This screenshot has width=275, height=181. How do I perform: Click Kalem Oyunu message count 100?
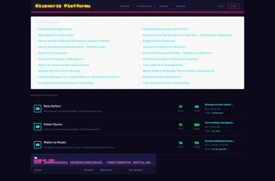(197, 125)
